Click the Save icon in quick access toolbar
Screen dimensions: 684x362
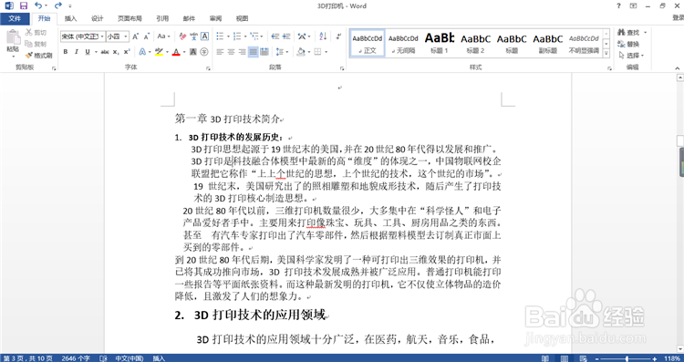(24, 5)
